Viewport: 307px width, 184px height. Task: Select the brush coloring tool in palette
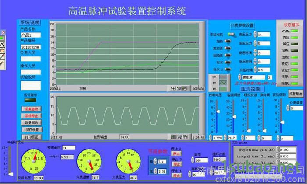click(x=2, y=63)
